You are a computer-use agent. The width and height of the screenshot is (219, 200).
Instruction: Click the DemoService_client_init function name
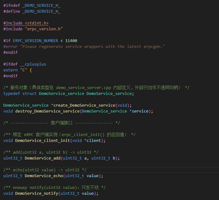click(x=43, y=140)
